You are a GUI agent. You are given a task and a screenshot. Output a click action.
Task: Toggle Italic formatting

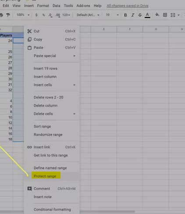(x=133, y=15)
